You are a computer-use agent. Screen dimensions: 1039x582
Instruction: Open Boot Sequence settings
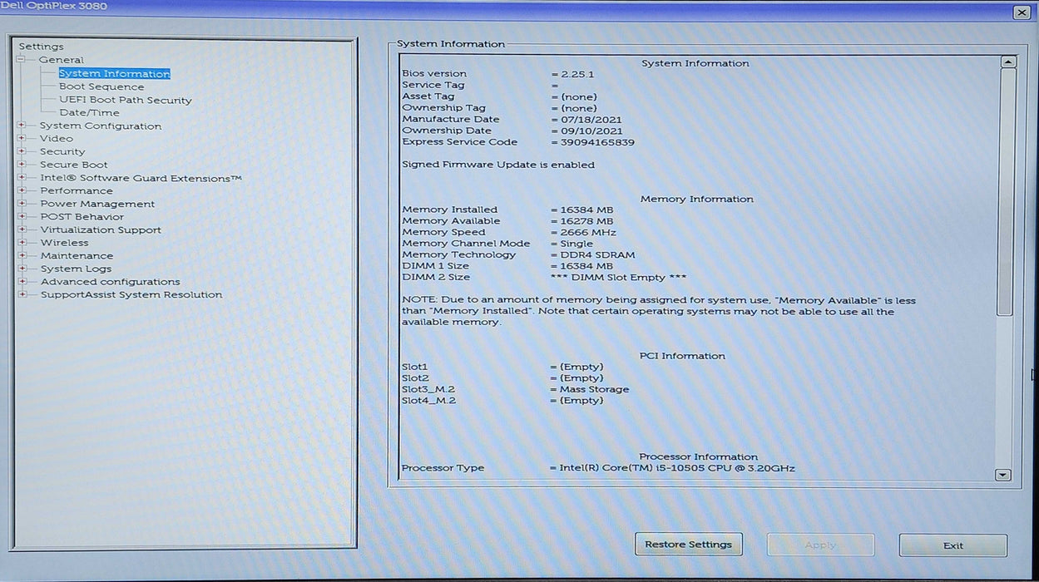tap(101, 86)
